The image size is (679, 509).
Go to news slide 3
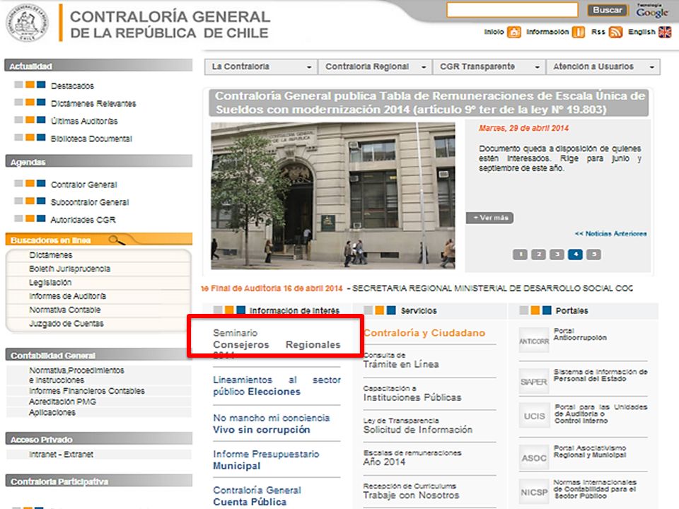(x=557, y=254)
